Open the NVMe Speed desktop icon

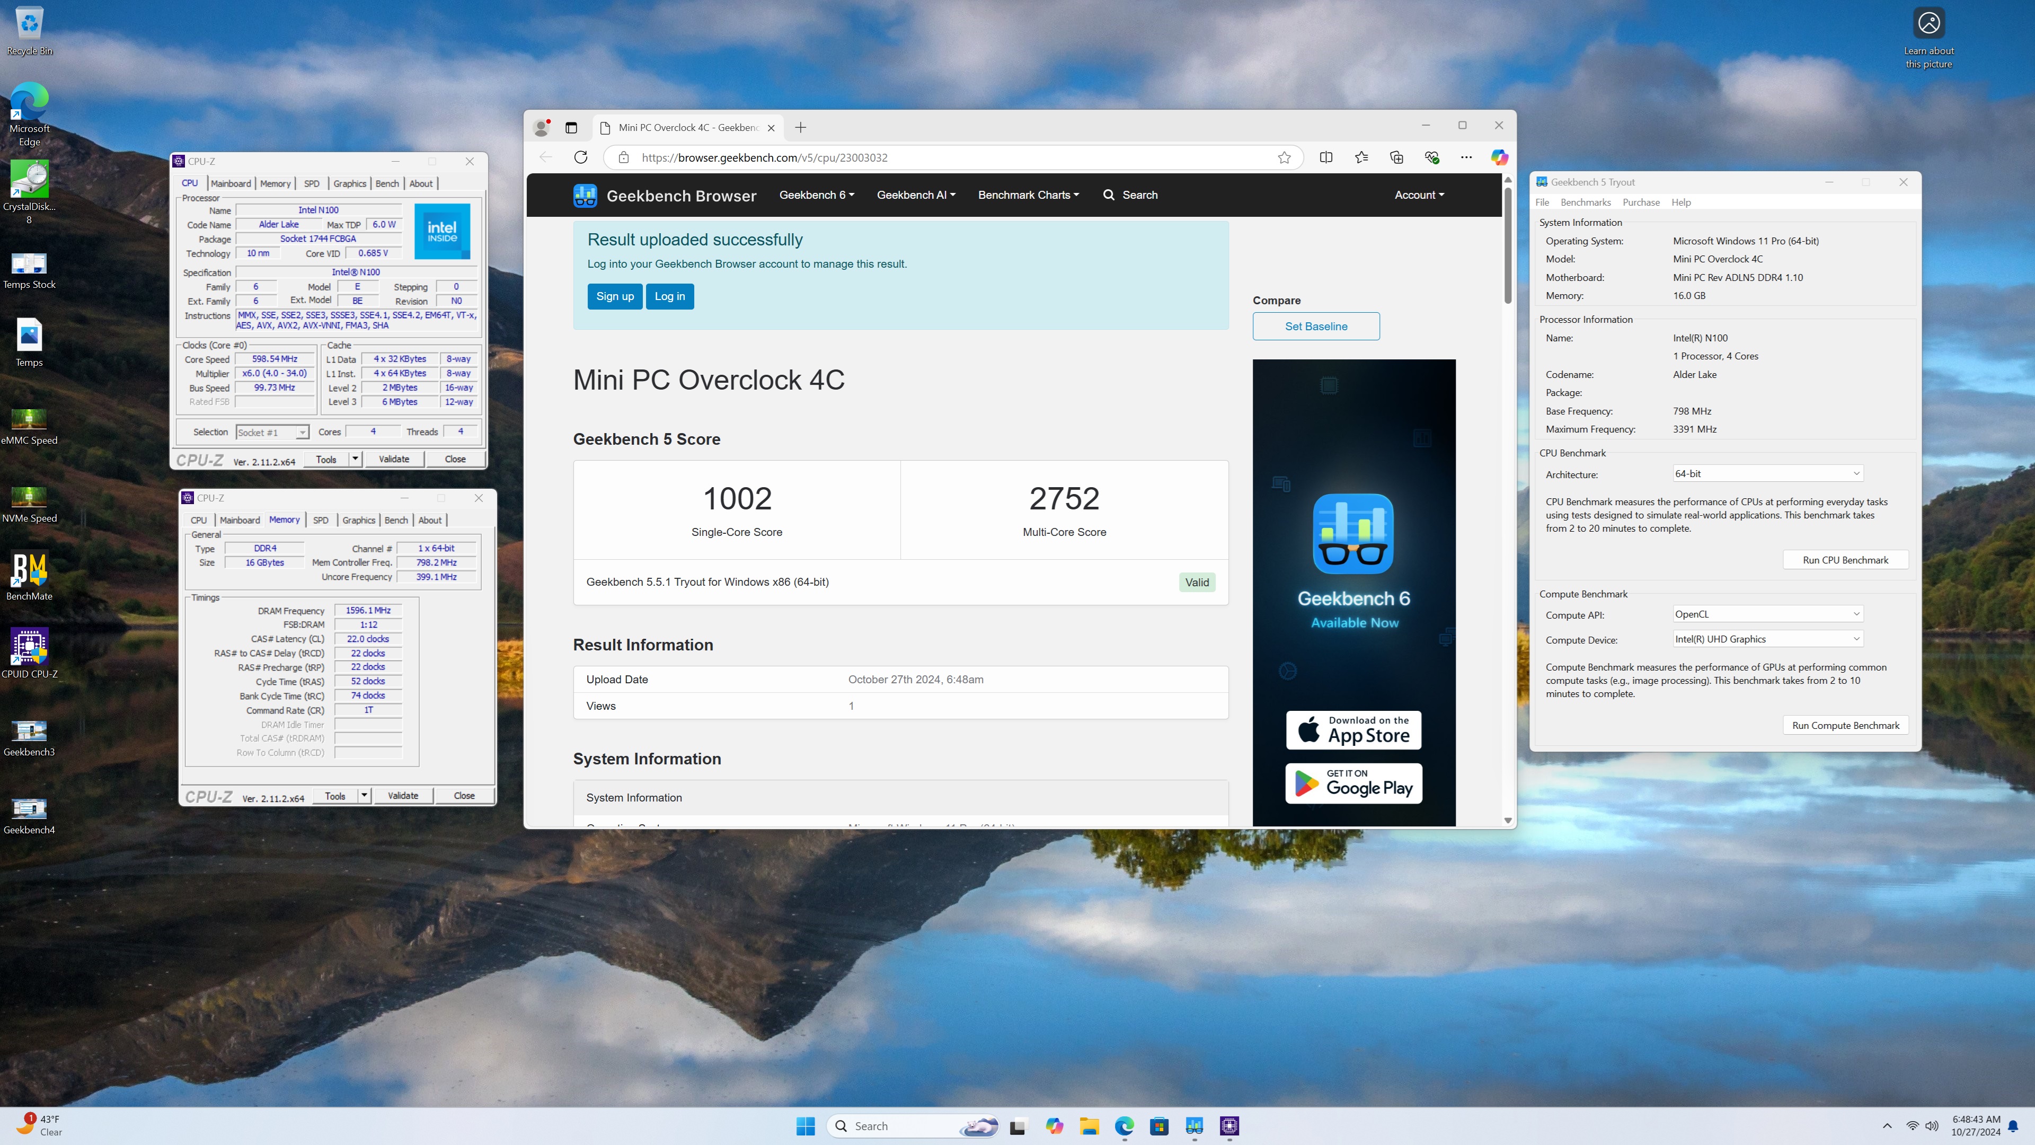(x=29, y=504)
